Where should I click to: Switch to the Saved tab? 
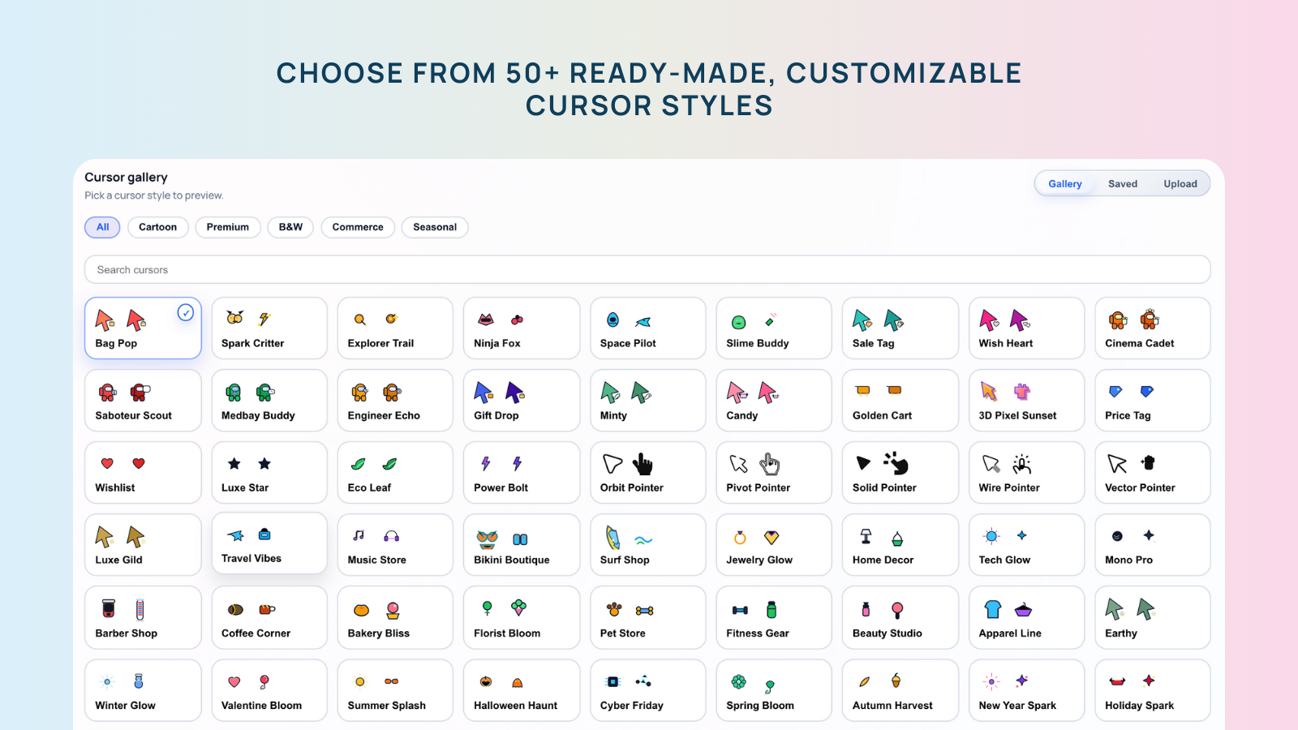(x=1123, y=183)
